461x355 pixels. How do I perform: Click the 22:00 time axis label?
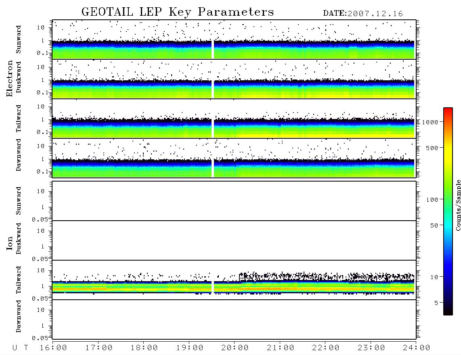point(326,348)
